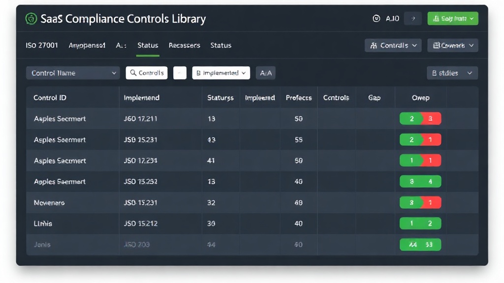The height and width of the screenshot is (283, 504).
Task: Click the SaaS Compliance Controls Library title
Action: coord(123,19)
